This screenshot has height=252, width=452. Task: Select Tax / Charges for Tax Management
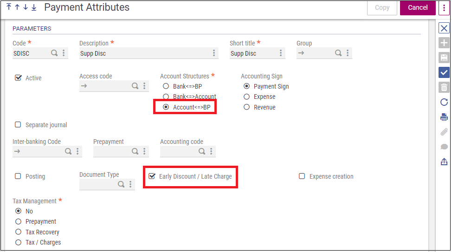(x=18, y=242)
